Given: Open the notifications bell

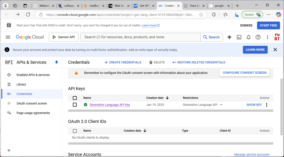Looking at the screenshot, I should (248, 37).
